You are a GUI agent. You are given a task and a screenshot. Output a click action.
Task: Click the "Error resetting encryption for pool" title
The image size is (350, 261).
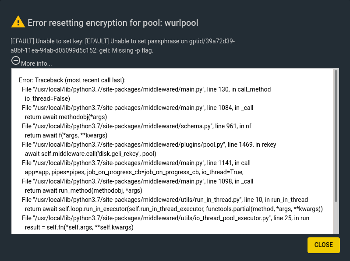coord(113,23)
